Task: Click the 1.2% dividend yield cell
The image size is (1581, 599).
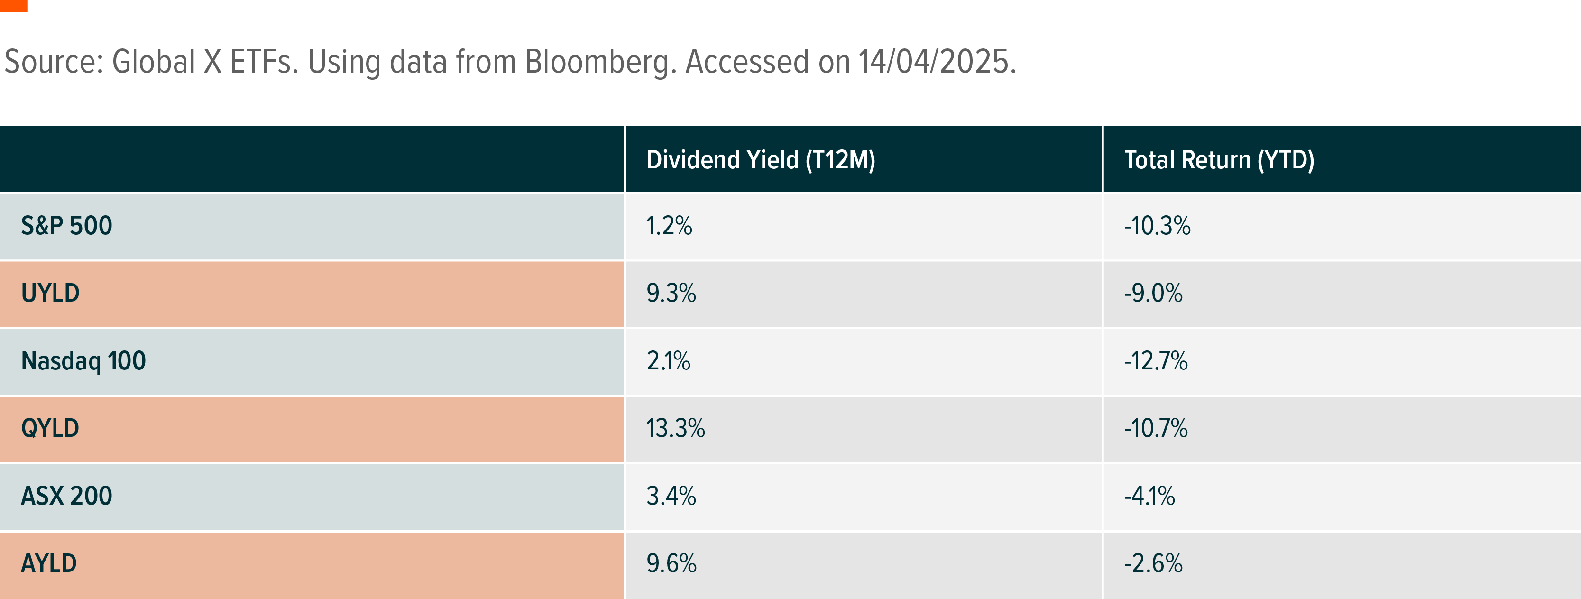Action: click(669, 226)
